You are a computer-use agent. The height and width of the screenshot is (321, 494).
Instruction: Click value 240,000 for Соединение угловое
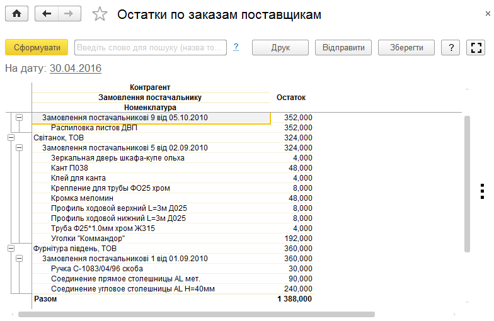click(298, 289)
